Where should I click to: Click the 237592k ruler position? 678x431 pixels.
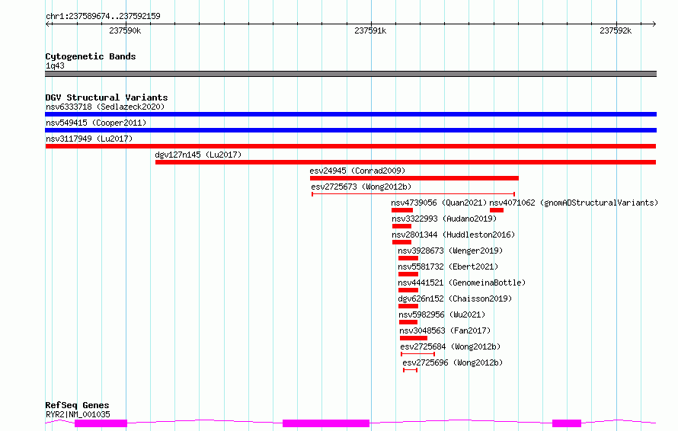pos(616,30)
